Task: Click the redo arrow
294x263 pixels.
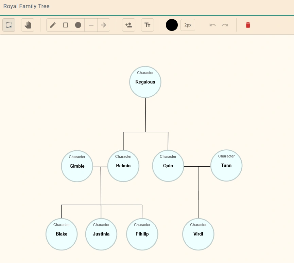Action: click(x=225, y=25)
